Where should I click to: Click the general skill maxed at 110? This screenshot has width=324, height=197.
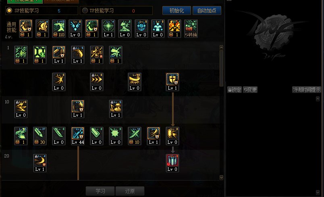pos(59,29)
